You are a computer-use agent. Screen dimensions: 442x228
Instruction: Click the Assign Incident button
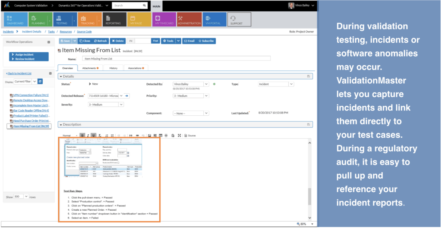pyautogui.click(x=24, y=54)
